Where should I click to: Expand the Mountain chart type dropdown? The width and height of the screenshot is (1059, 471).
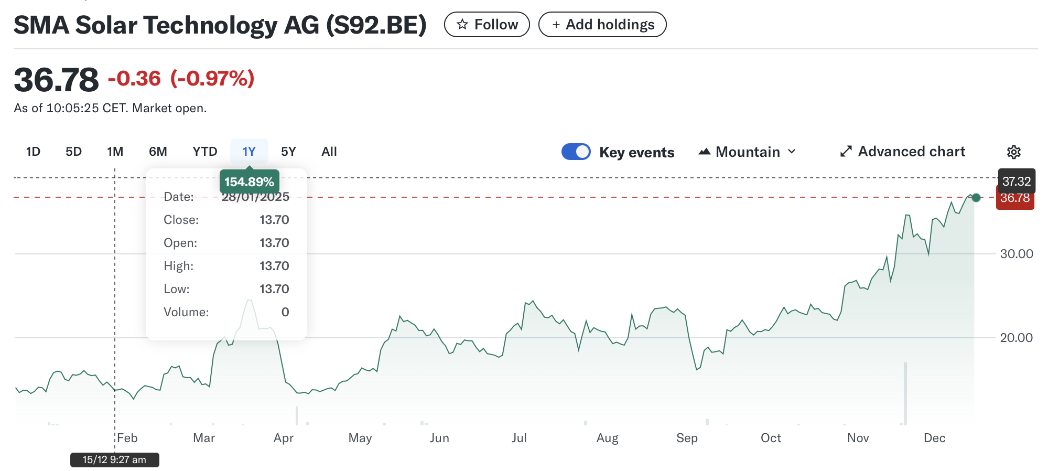click(x=748, y=152)
